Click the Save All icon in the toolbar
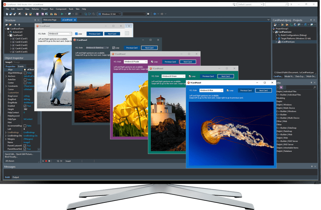The image size is (321, 210). 43,14
